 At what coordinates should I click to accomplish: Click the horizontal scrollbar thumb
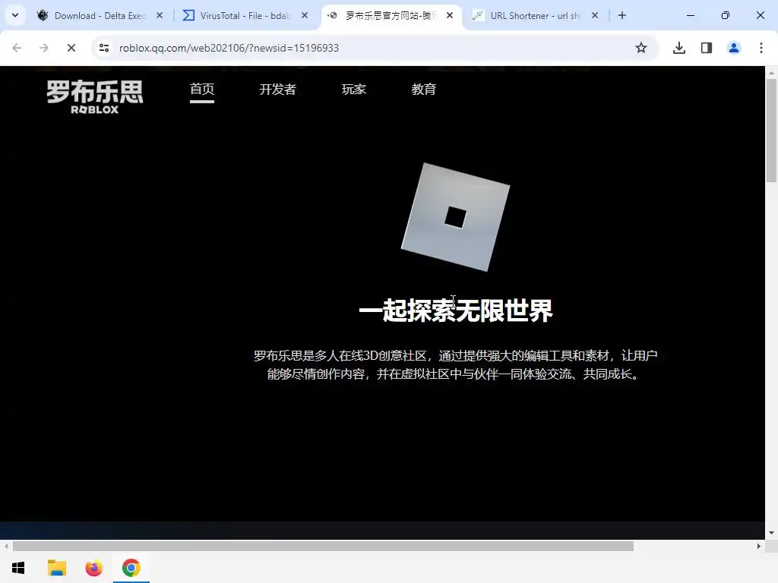323,547
